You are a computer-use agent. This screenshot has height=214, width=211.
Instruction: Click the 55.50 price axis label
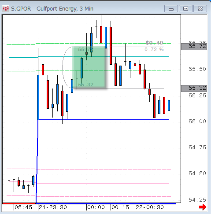197,69
